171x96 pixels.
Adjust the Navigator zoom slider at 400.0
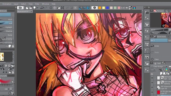[159, 30]
